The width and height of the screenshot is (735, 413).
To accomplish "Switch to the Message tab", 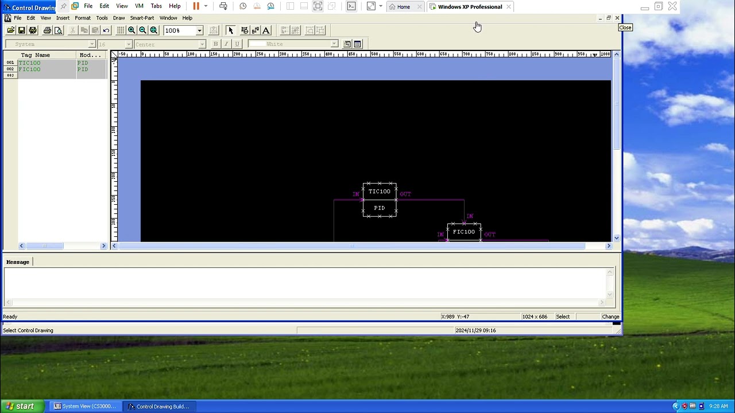I will click(18, 262).
